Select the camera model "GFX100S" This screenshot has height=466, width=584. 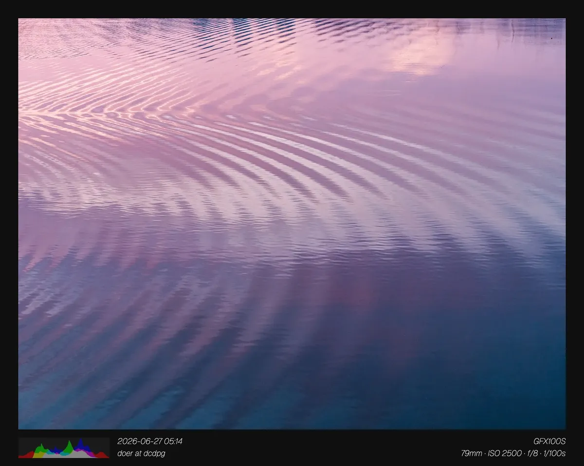tap(549, 441)
